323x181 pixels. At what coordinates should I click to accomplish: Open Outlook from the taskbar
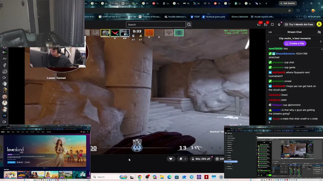coord(184,177)
